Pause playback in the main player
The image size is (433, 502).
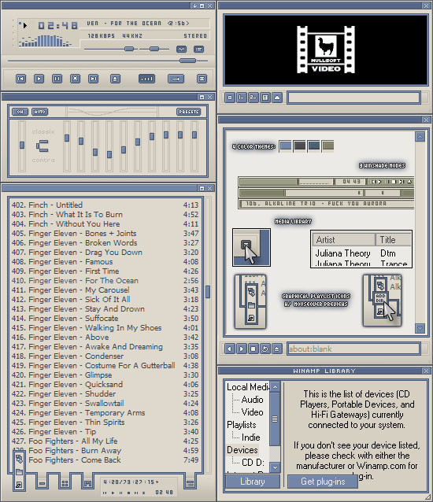click(x=57, y=79)
